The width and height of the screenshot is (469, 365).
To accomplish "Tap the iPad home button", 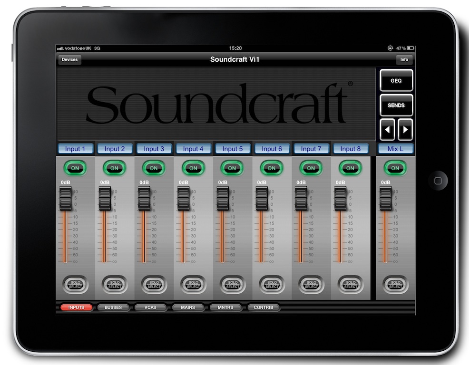I will [438, 181].
